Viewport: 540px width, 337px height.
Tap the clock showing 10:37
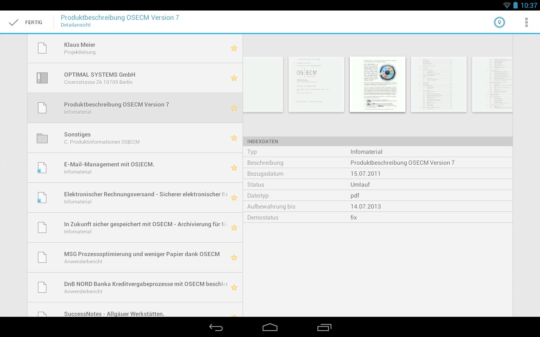pos(529,5)
